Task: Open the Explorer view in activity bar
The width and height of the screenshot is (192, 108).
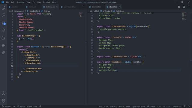Action: (3, 8)
